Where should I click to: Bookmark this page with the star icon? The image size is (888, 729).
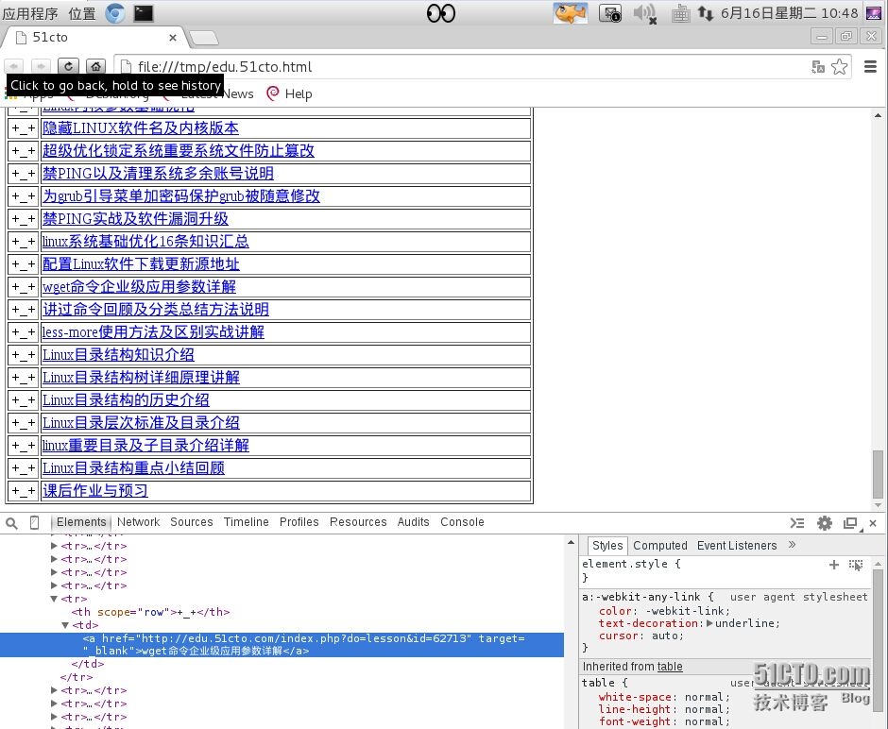839,67
